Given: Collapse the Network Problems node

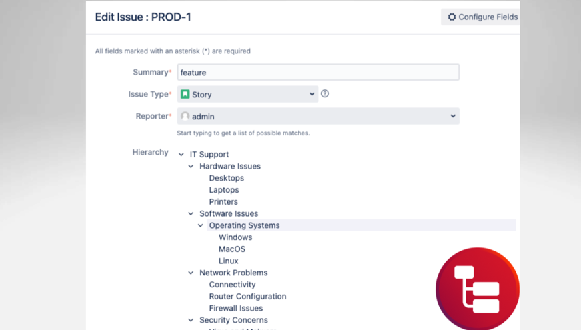Looking at the screenshot, I should click(191, 273).
